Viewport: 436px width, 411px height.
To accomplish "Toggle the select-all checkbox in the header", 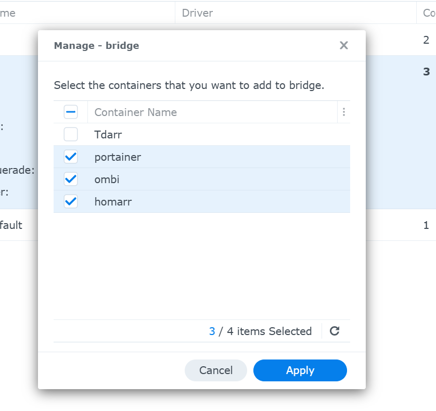I will pos(71,112).
